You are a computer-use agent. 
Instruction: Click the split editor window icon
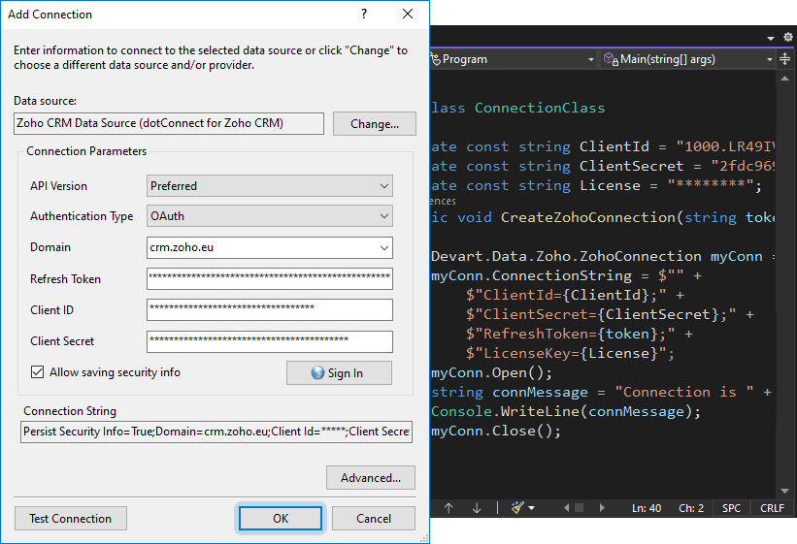pos(784,59)
